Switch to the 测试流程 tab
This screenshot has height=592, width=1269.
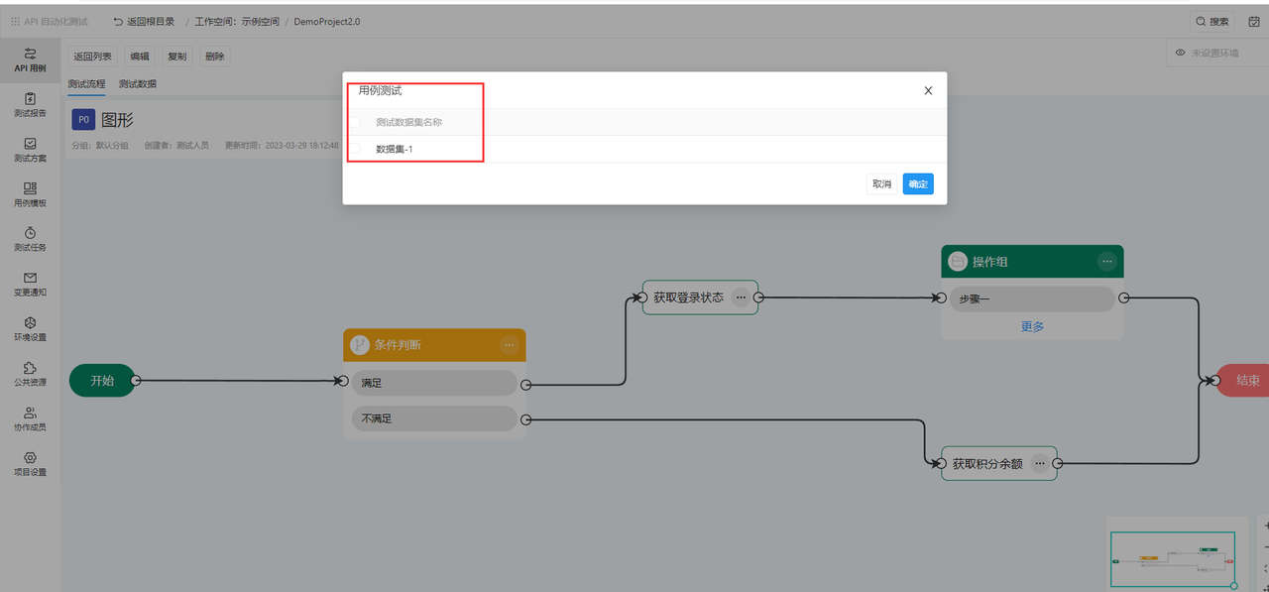(86, 84)
